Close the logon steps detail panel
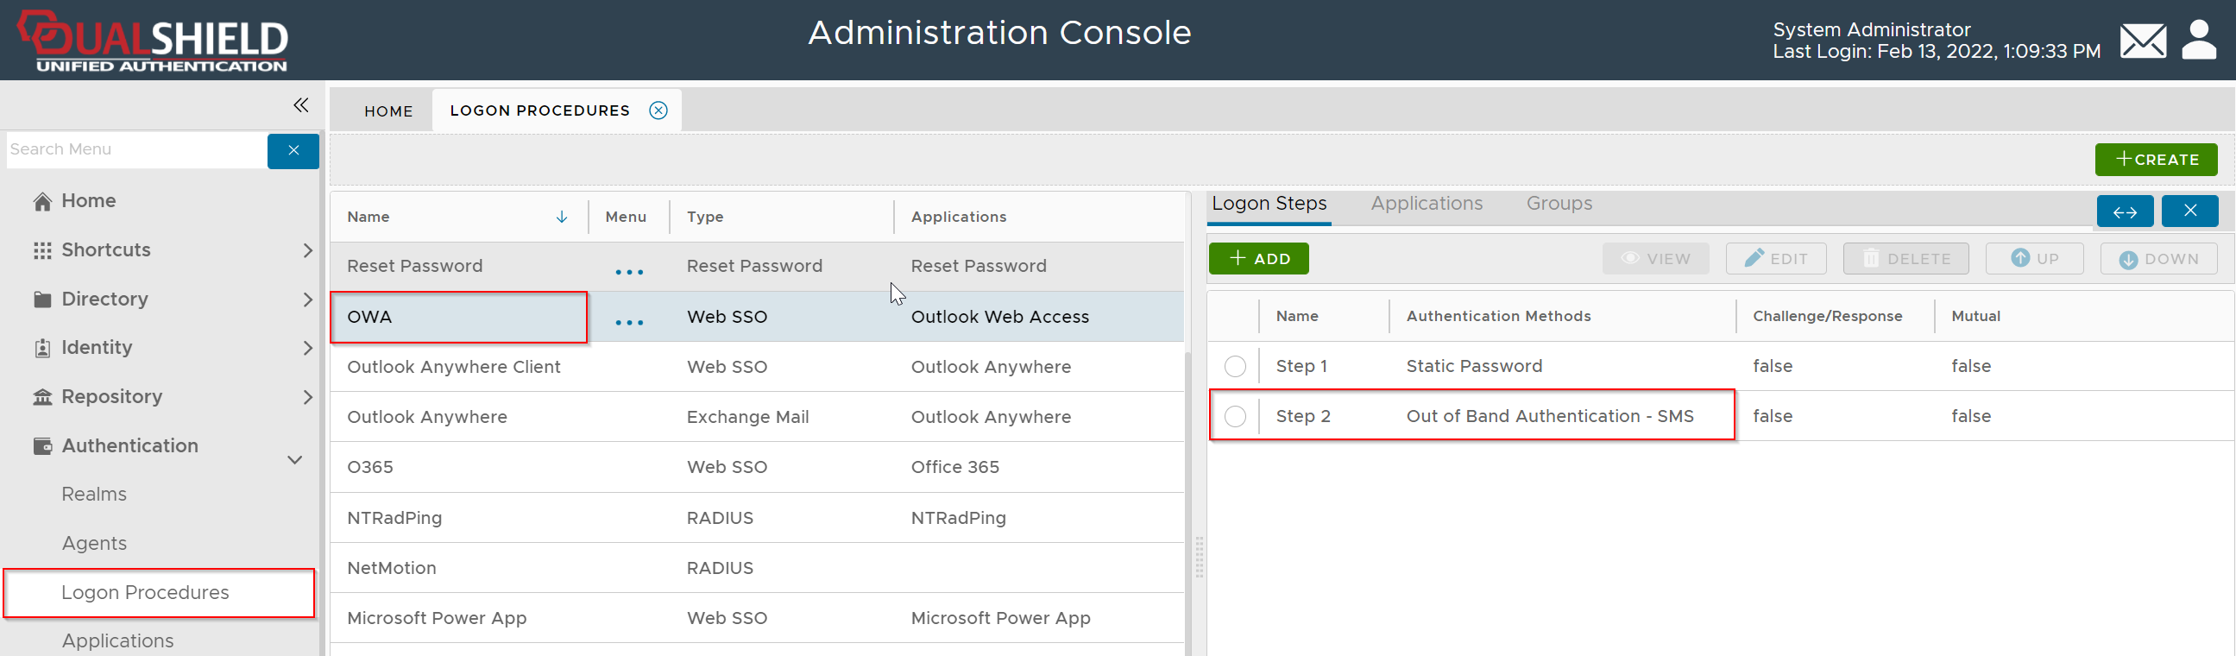The width and height of the screenshot is (2236, 656). [x=2189, y=211]
